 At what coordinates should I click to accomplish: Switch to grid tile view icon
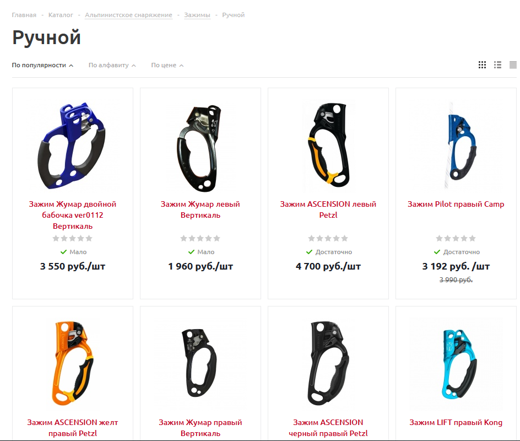pyautogui.click(x=482, y=65)
